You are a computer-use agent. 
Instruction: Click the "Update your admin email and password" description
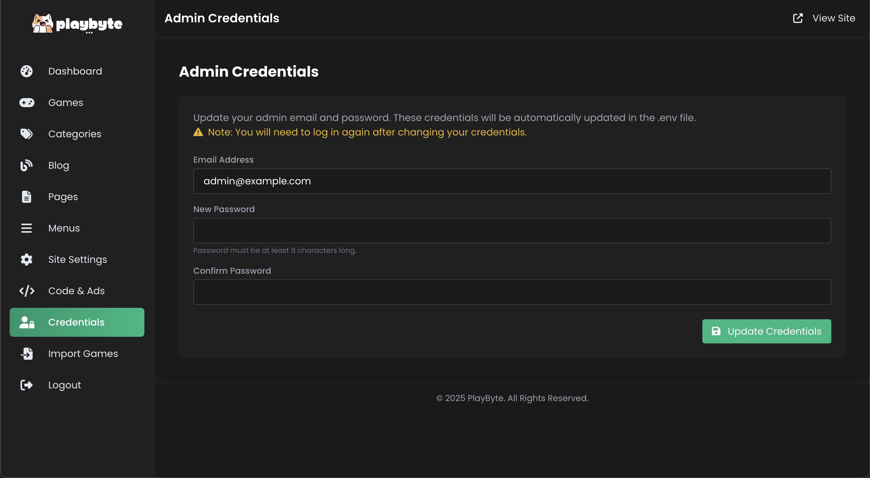[444, 117]
